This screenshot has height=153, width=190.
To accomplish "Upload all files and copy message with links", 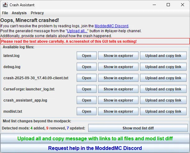I will [x=95, y=138].
